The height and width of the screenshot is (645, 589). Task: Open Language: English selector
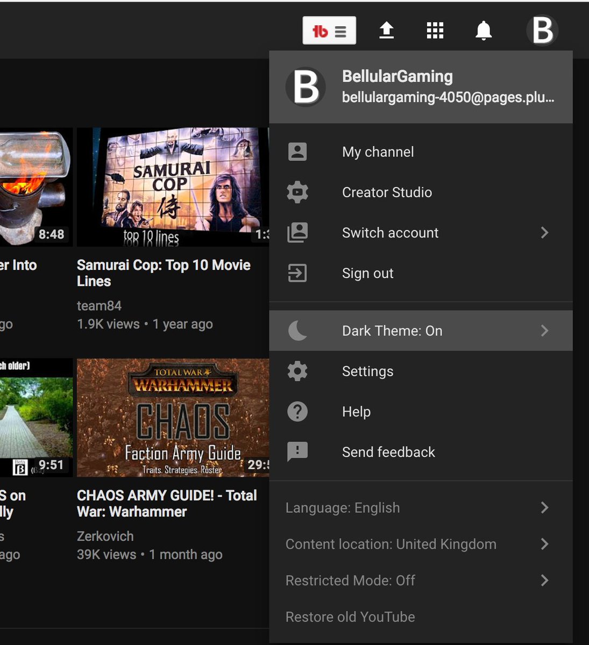tap(421, 508)
